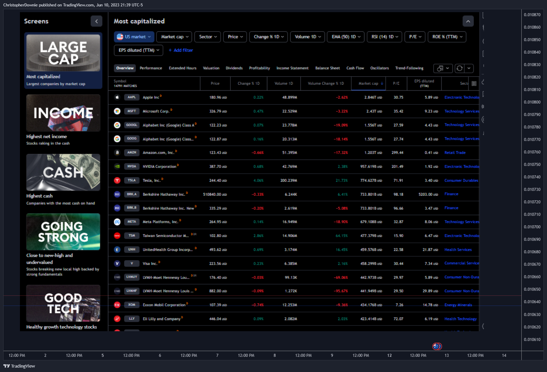
Task: Select the Overview tab
Action: [x=125, y=68]
